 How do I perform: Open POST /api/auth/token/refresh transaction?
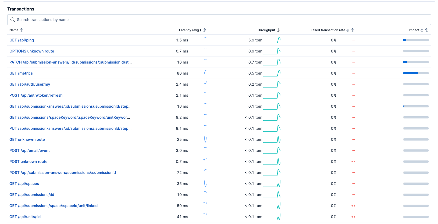[x=36, y=95]
